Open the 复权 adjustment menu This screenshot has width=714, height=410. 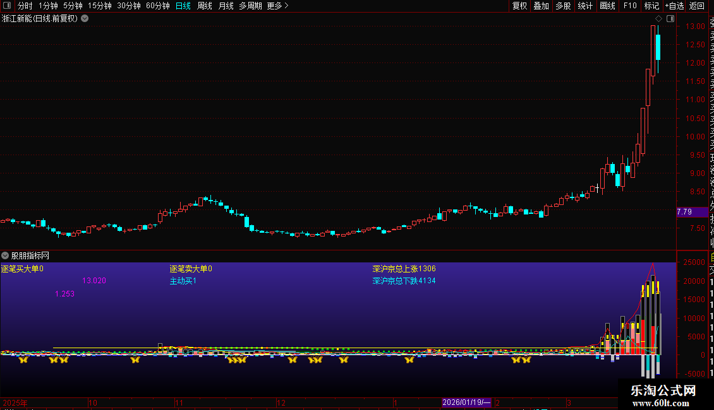pos(519,6)
